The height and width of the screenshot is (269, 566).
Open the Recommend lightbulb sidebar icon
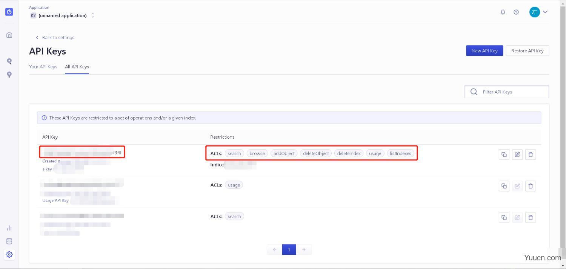(x=9, y=74)
